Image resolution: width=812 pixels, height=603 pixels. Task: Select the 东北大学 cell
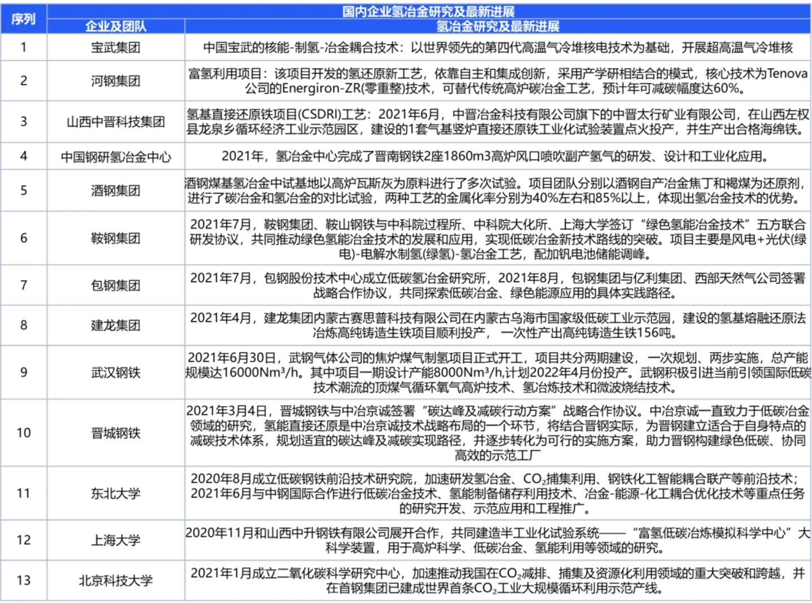[116, 494]
